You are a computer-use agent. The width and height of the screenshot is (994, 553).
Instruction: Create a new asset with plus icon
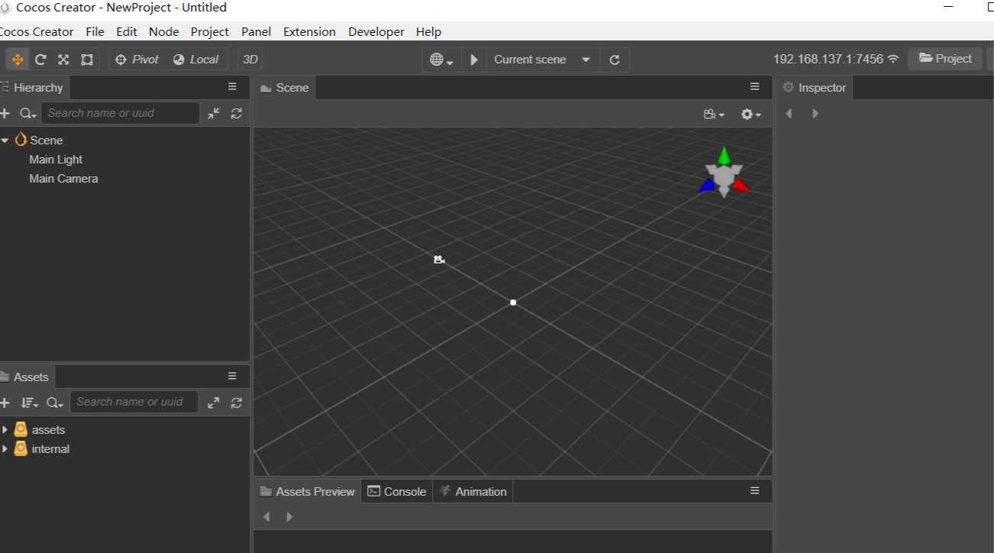click(5, 403)
